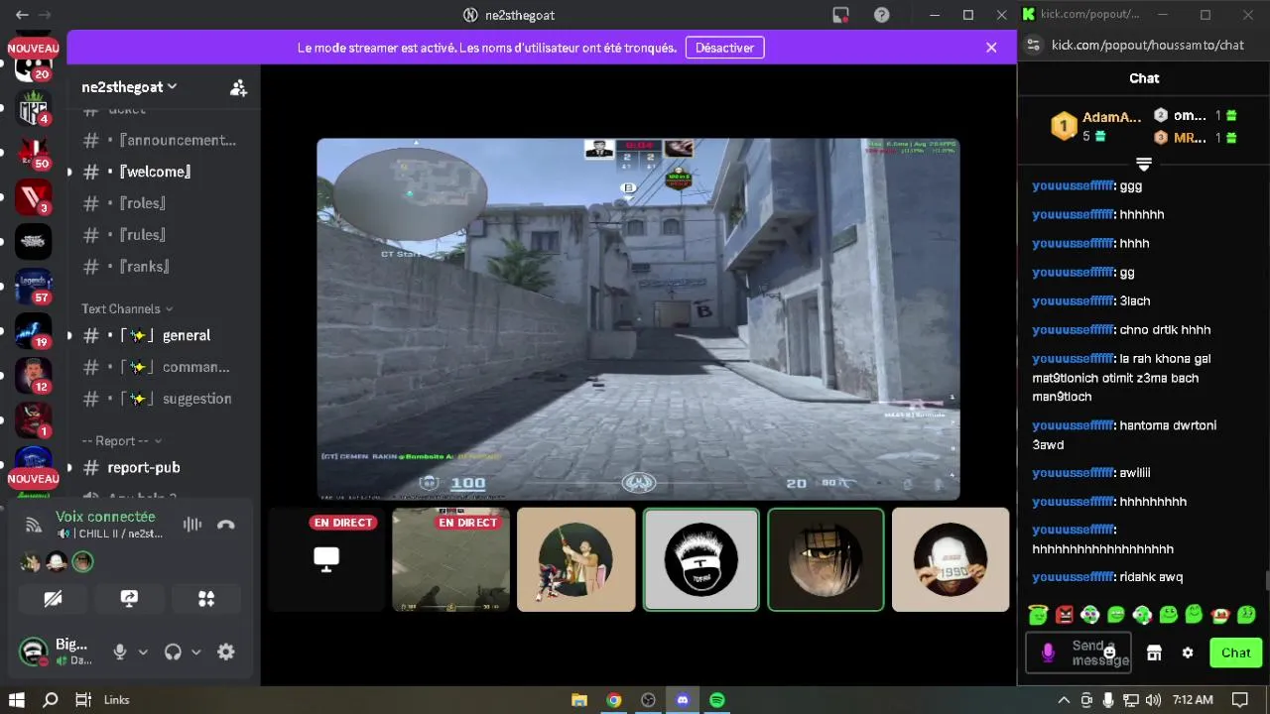The image size is (1270, 714).
Task: Select the server with 4 notifications
Action: [x=33, y=107]
